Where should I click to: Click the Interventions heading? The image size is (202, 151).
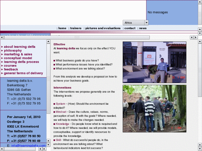point(62,88)
